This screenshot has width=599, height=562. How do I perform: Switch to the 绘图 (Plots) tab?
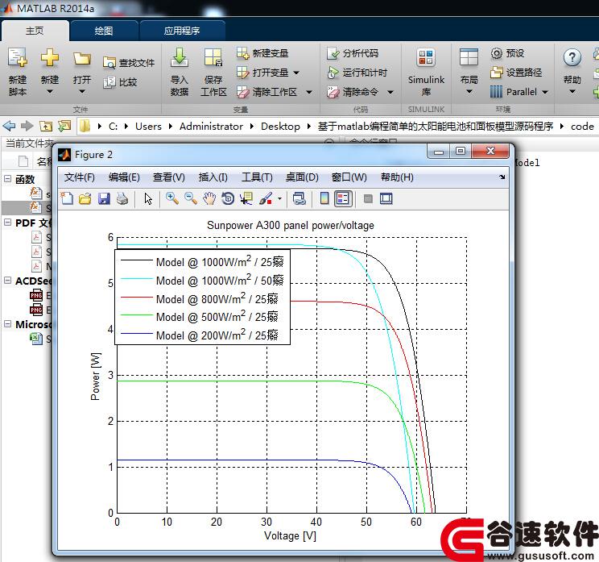(104, 31)
